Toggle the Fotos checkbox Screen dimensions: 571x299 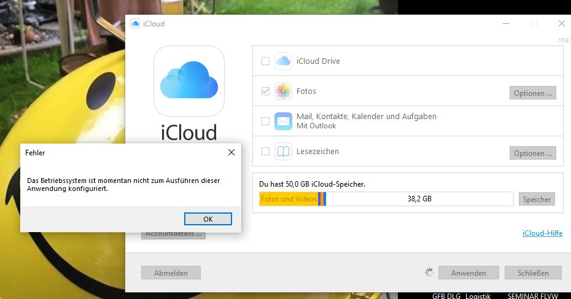[265, 91]
